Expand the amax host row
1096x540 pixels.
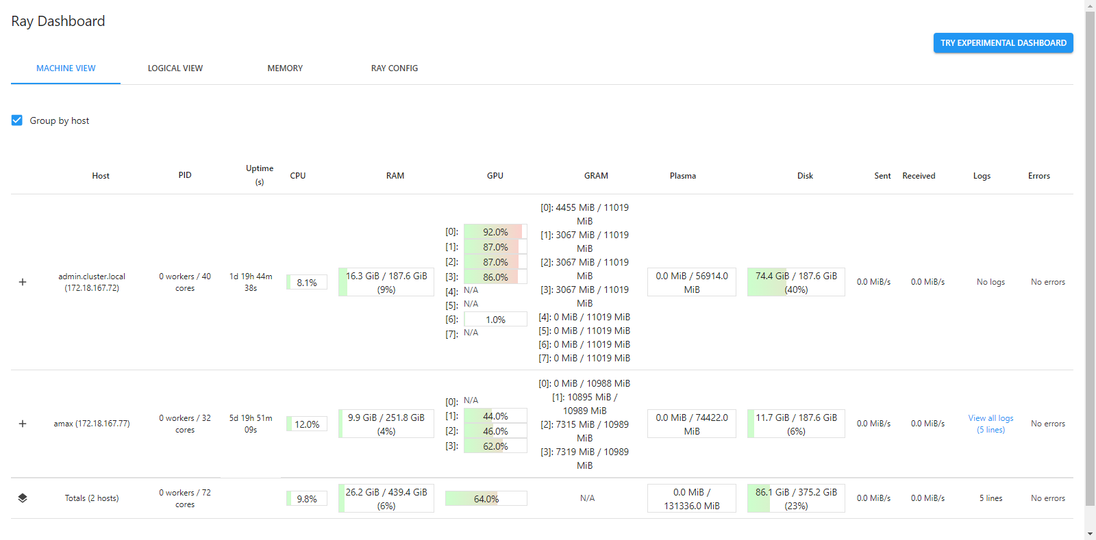point(23,424)
